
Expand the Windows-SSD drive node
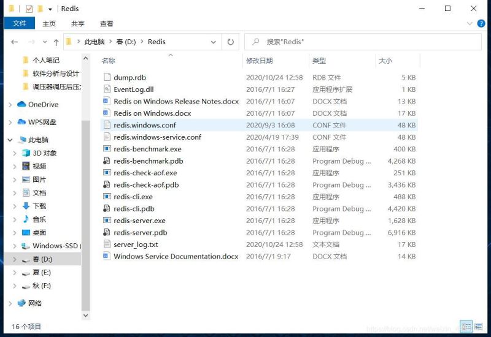coord(14,246)
